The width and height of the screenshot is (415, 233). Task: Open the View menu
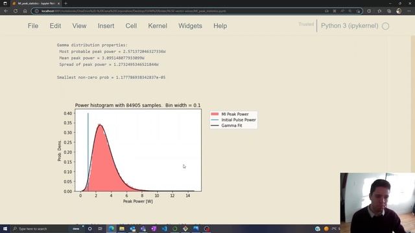coord(79,26)
